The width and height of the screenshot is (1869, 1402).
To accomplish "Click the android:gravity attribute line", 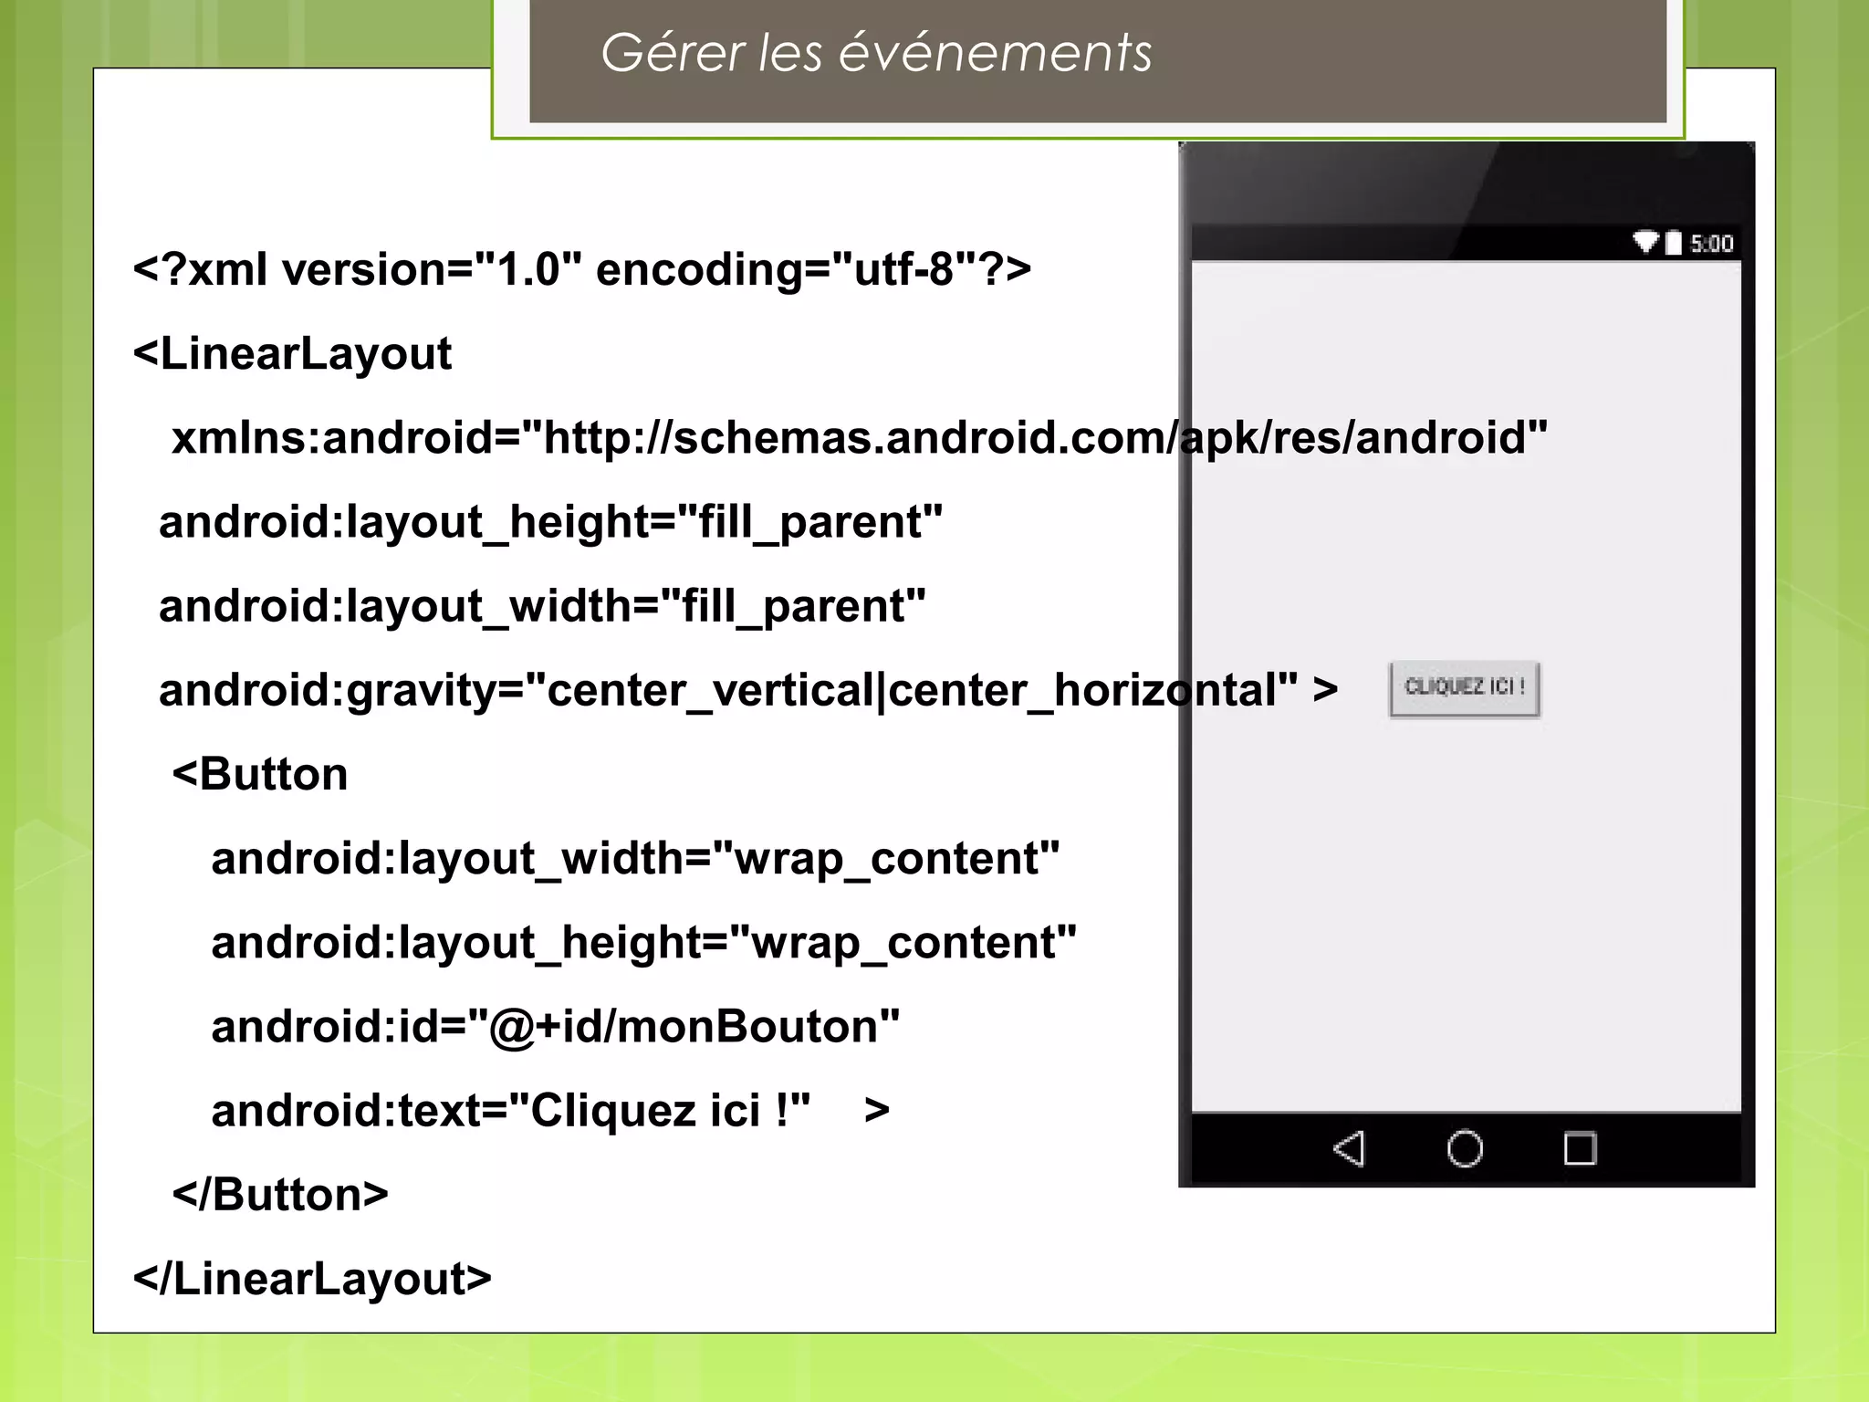I will pyautogui.click(x=748, y=690).
